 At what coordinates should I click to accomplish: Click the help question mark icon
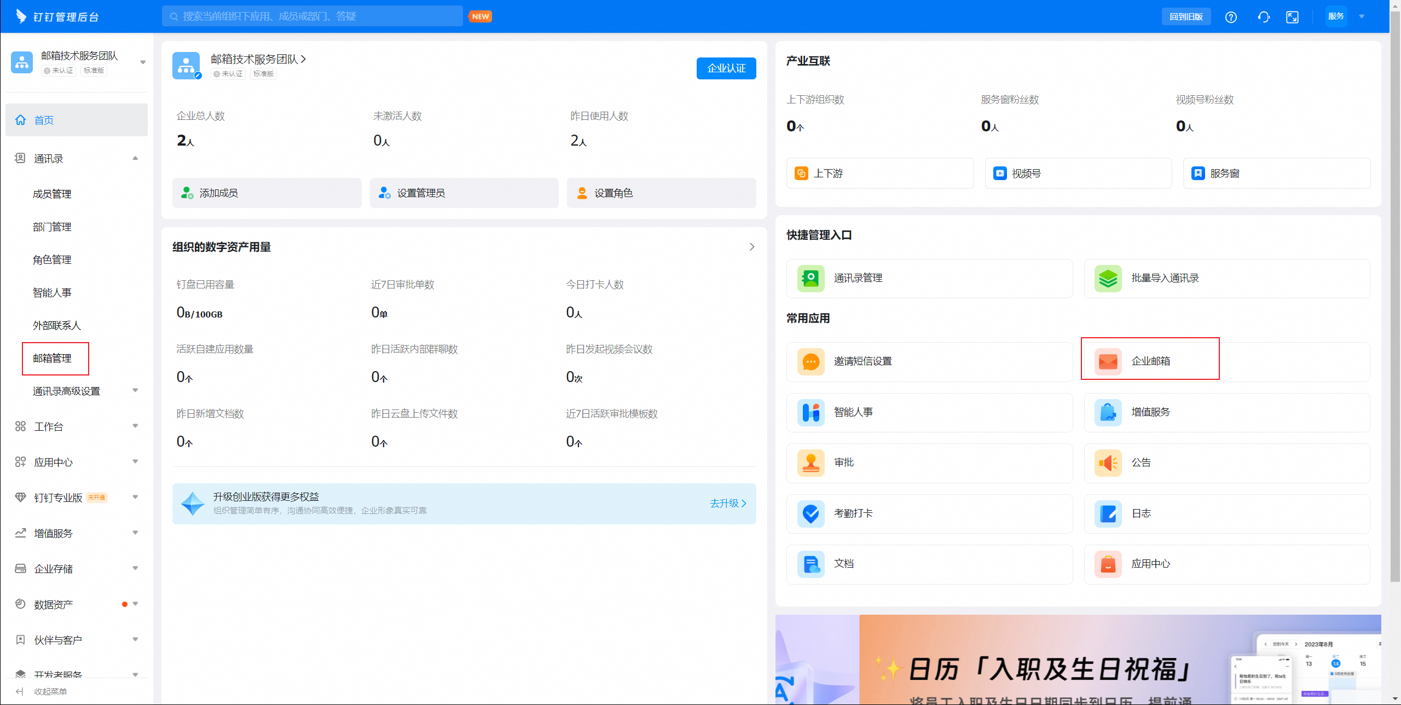point(1231,16)
